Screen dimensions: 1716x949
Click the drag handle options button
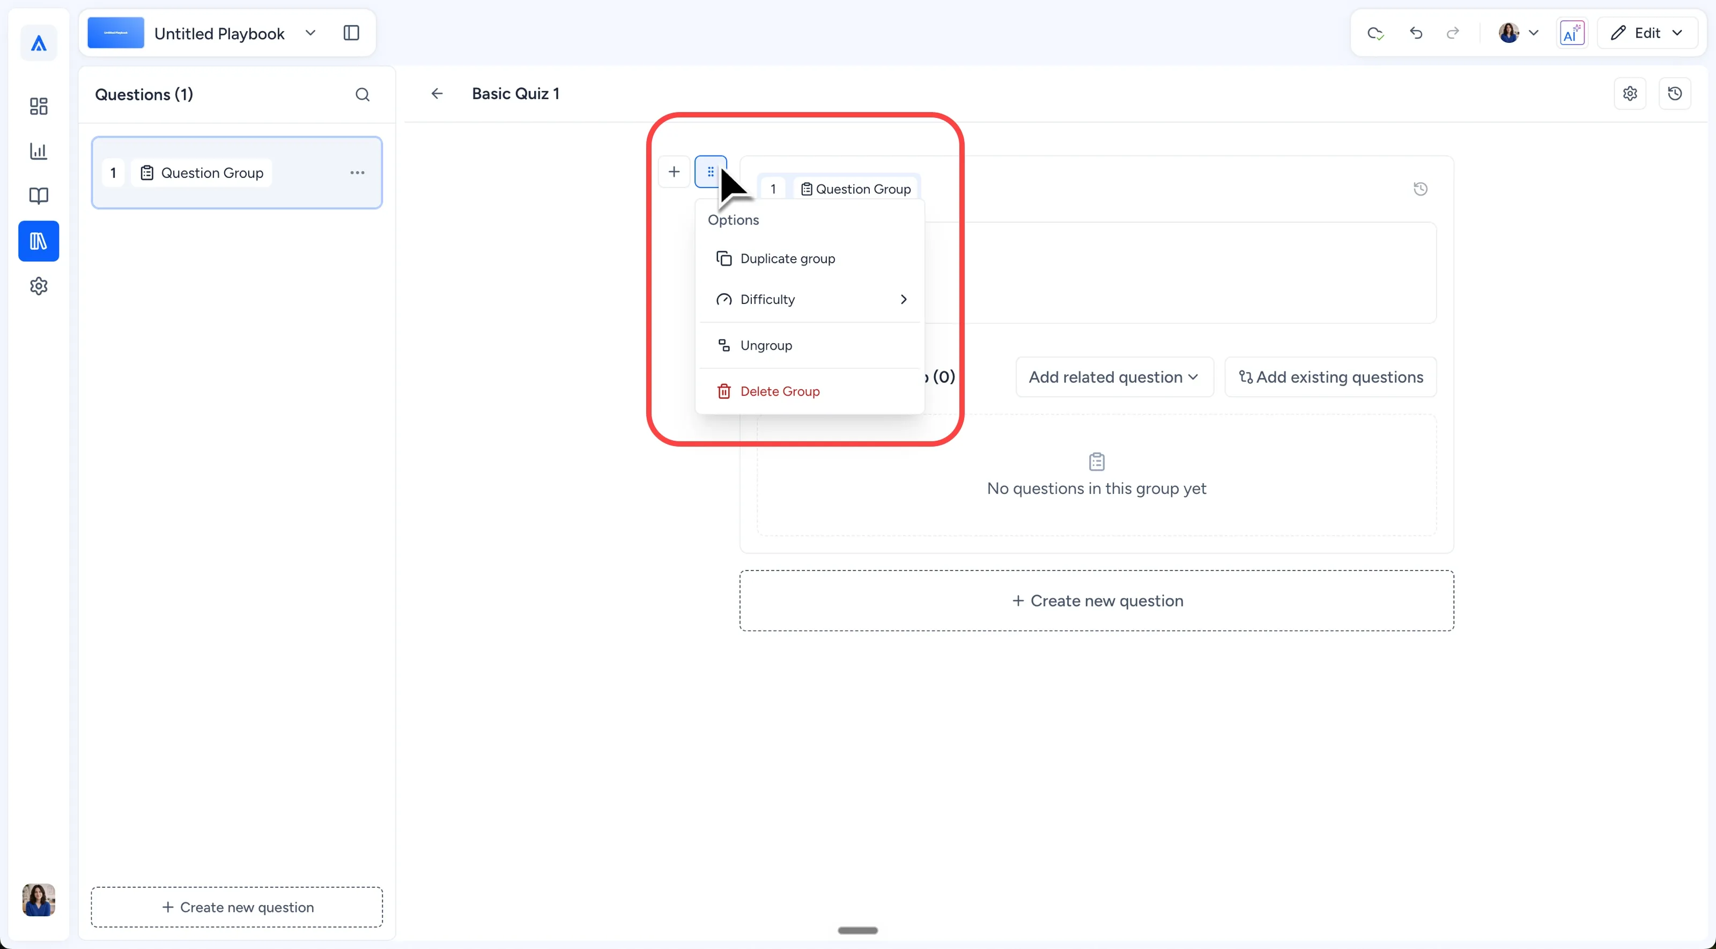(x=711, y=172)
